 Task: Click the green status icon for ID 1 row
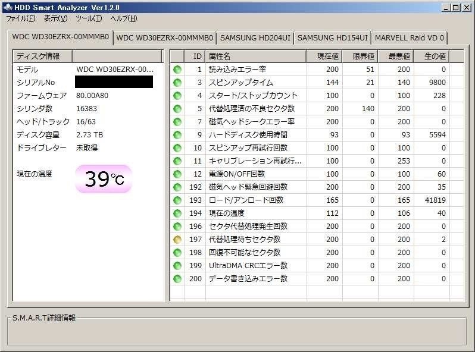[177, 70]
